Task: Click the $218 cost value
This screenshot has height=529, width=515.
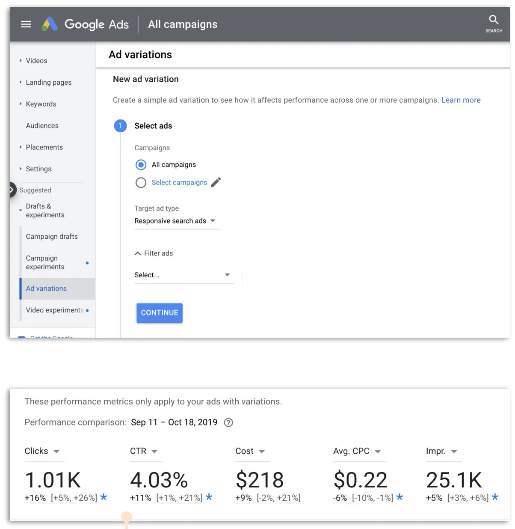Action: coord(259,480)
